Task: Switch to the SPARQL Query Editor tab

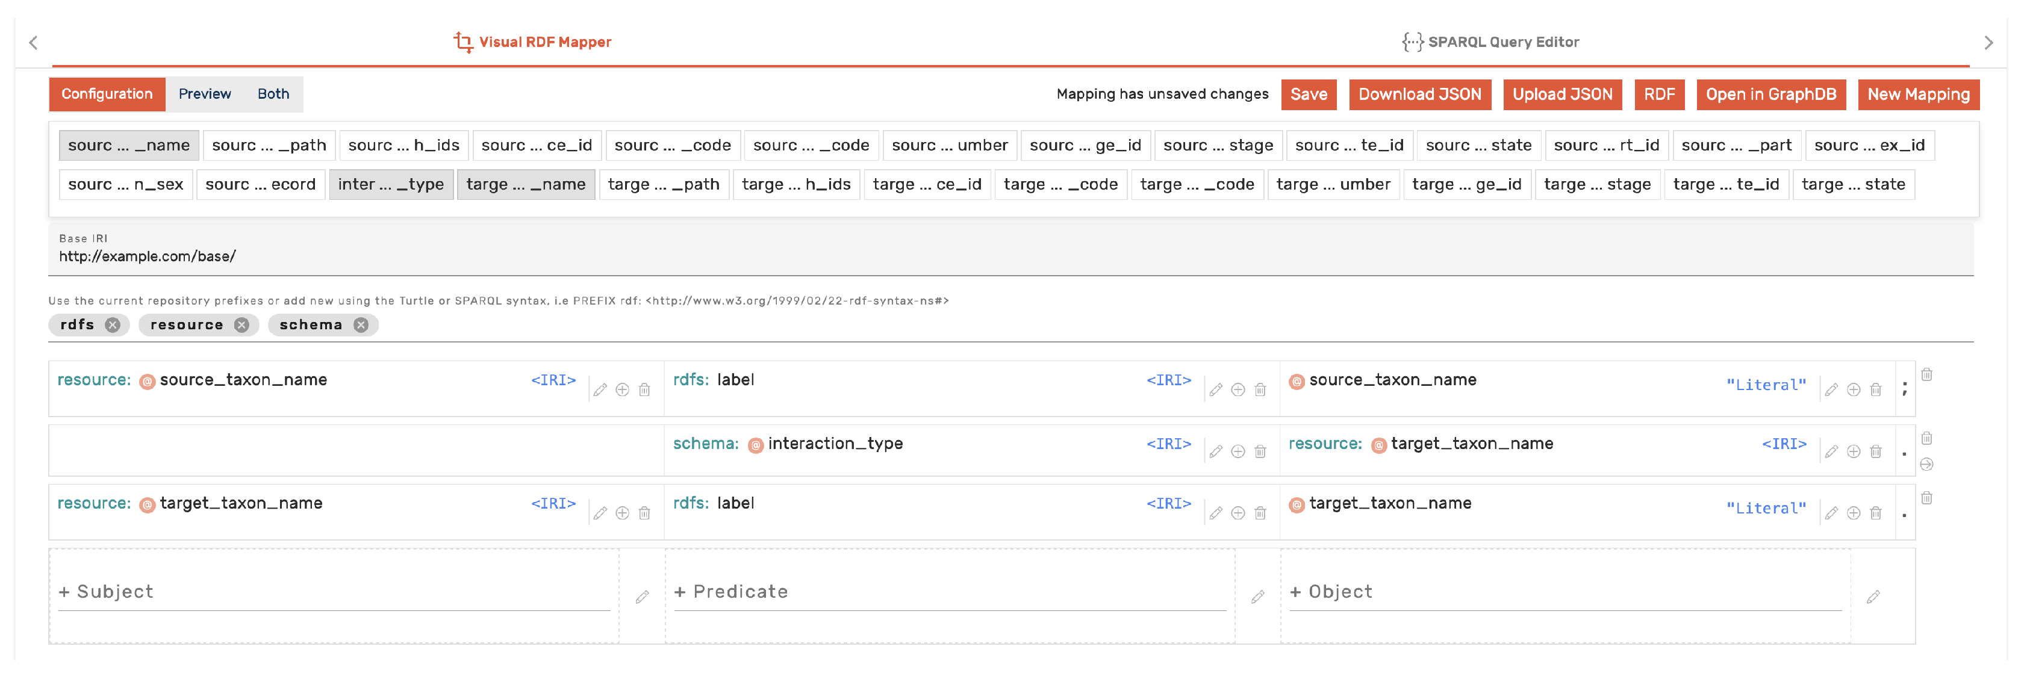Action: [1490, 42]
